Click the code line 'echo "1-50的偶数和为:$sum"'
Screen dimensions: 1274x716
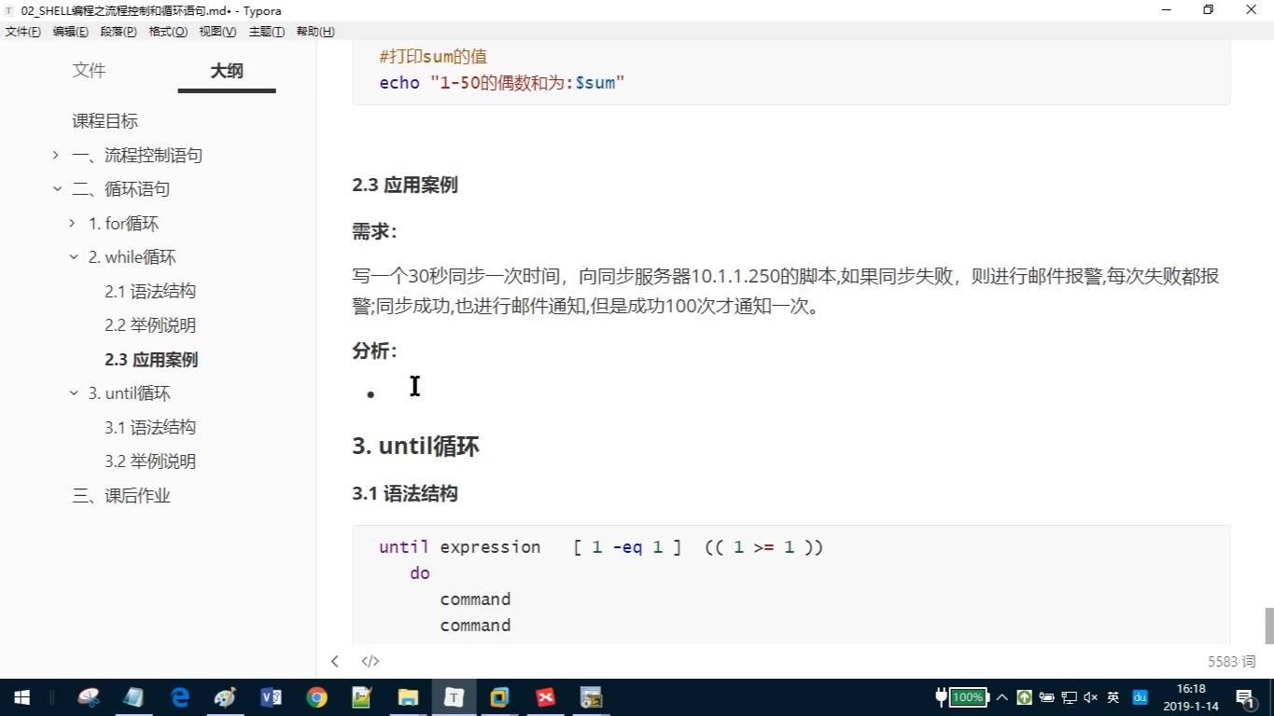[501, 83]
